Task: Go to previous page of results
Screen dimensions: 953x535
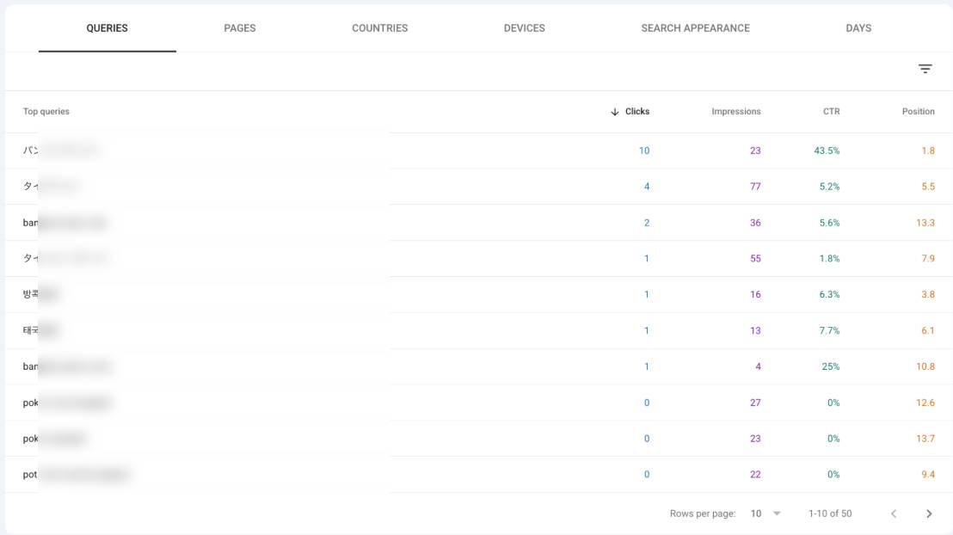Action: coord(894,513)
